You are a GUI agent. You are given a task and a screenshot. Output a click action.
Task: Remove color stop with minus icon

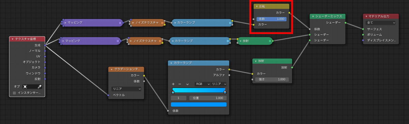(x=180, y=84)
